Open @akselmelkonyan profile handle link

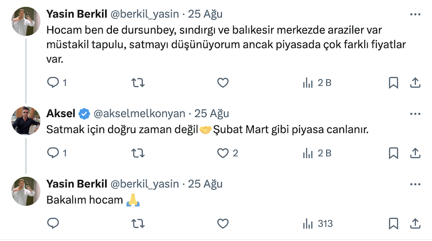(139, 114)
